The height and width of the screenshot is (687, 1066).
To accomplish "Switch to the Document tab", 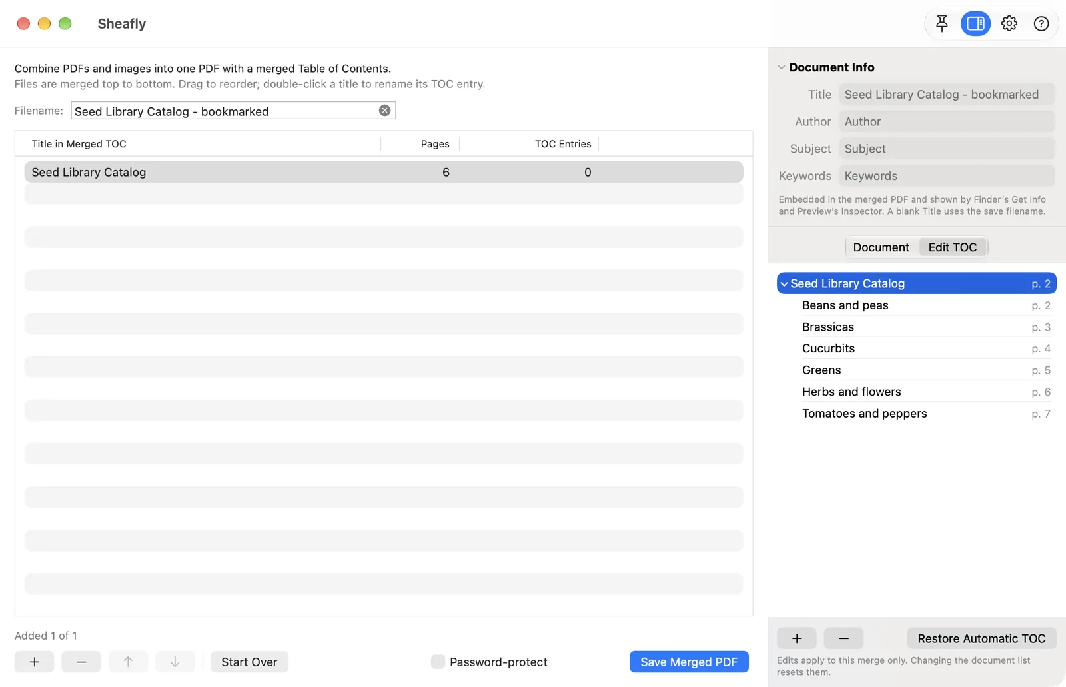I will (x=881, y=247).
